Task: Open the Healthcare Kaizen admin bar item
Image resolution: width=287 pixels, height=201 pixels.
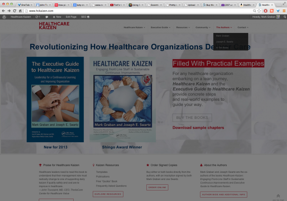Action: tap(21, 17)
